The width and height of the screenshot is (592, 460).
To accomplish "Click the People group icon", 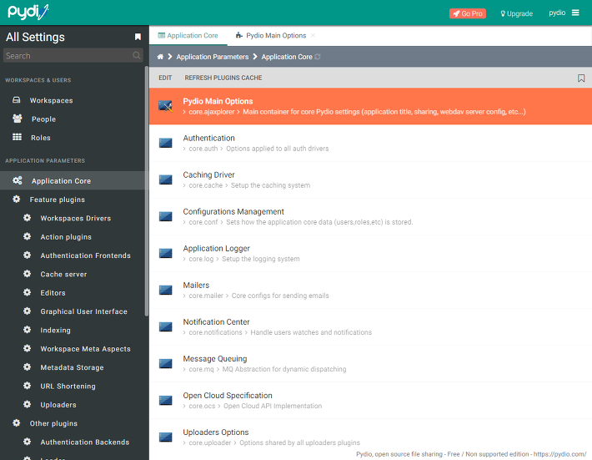I will (17, 119).
